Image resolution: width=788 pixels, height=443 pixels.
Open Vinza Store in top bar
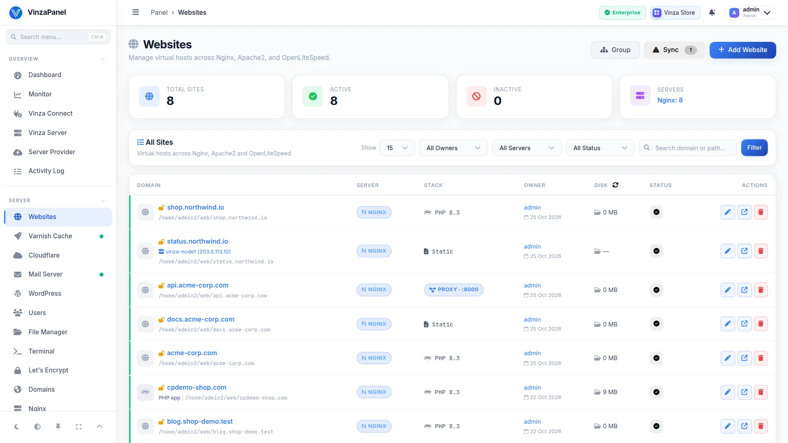pos(675,12)
